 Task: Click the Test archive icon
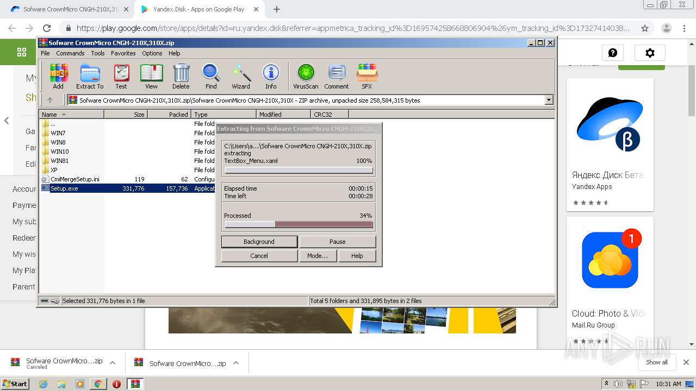(121, 77)
